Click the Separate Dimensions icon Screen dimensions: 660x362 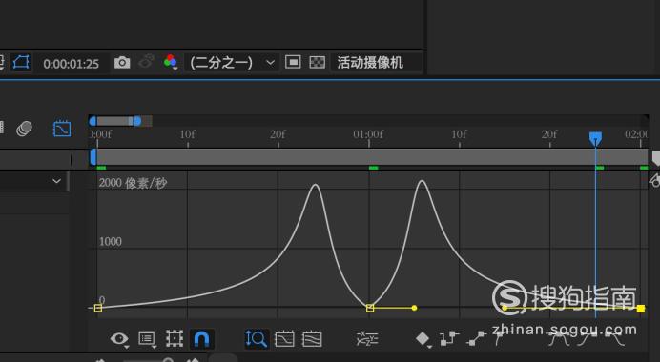pyautogui.click(x=367, y=338)
